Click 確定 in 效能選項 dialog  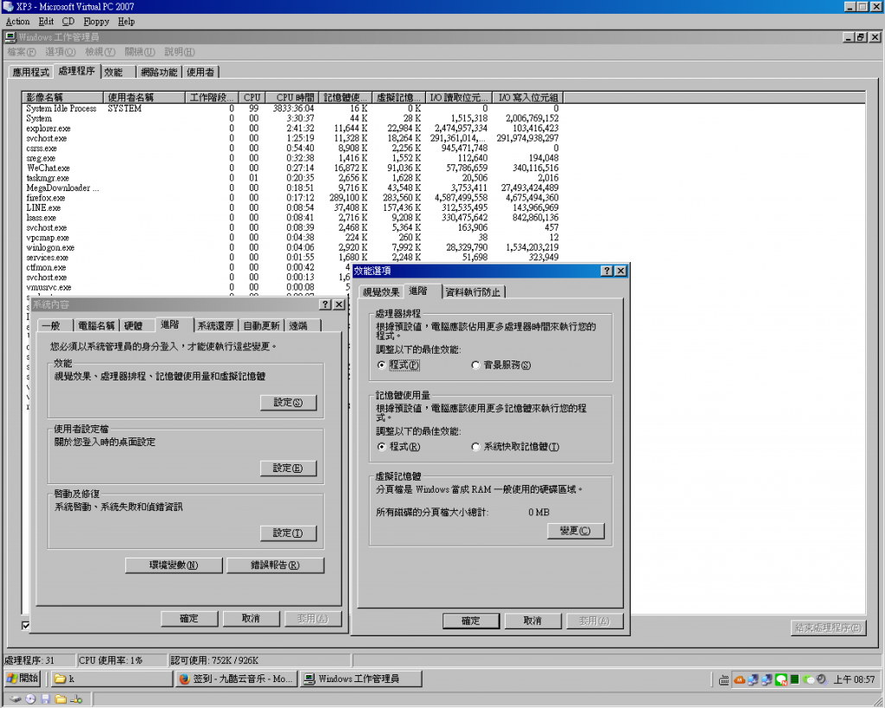[471, 621]
